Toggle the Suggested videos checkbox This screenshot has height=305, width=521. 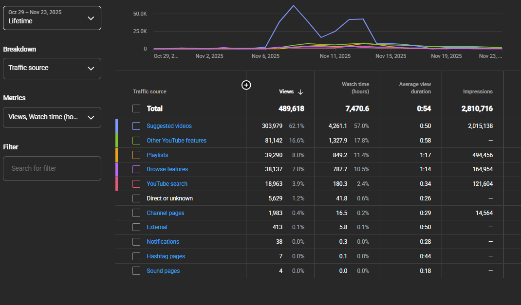136,126
